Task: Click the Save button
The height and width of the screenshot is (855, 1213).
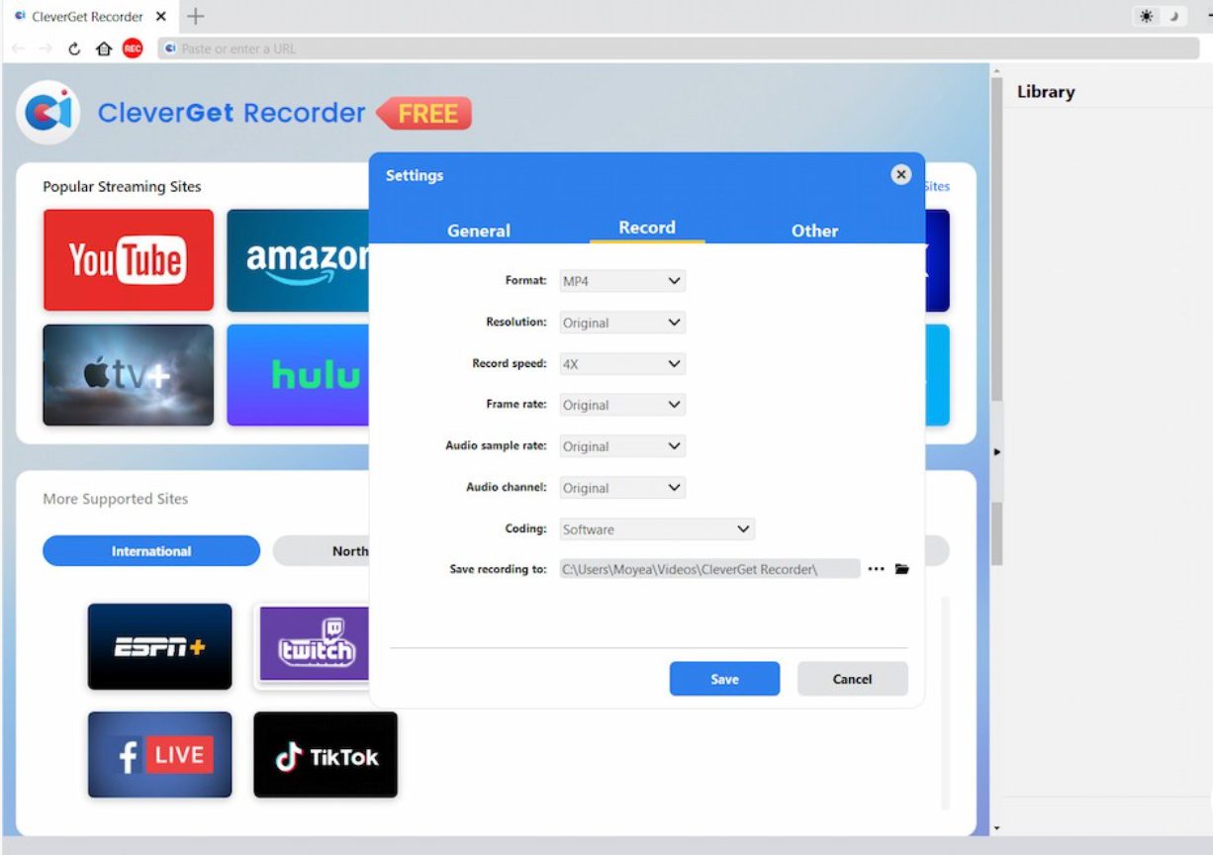Action: [x=724, y=679]
